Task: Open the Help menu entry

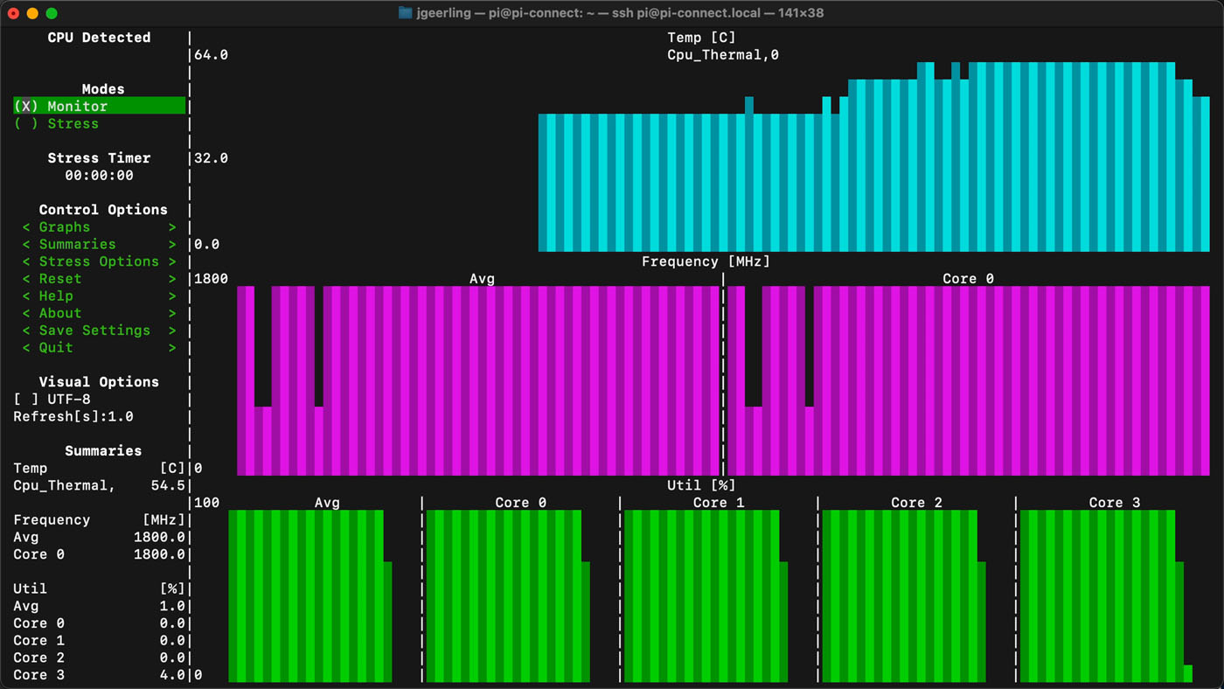Action: [x=98, y=296]
